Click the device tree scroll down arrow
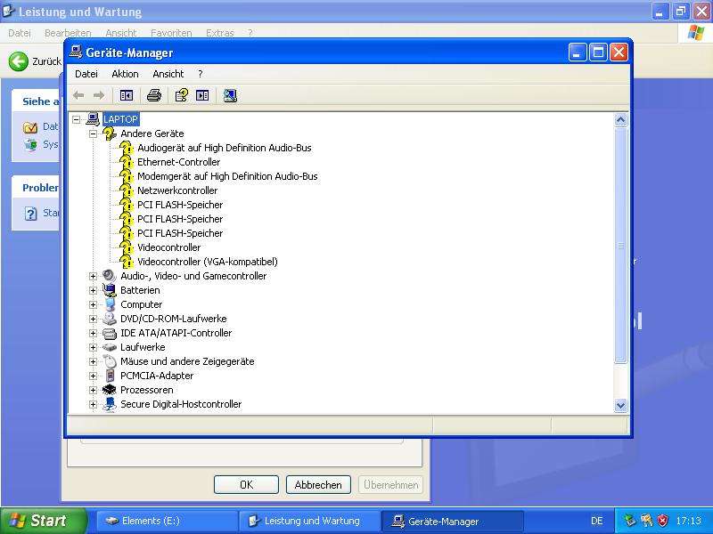 click(620, 405)
